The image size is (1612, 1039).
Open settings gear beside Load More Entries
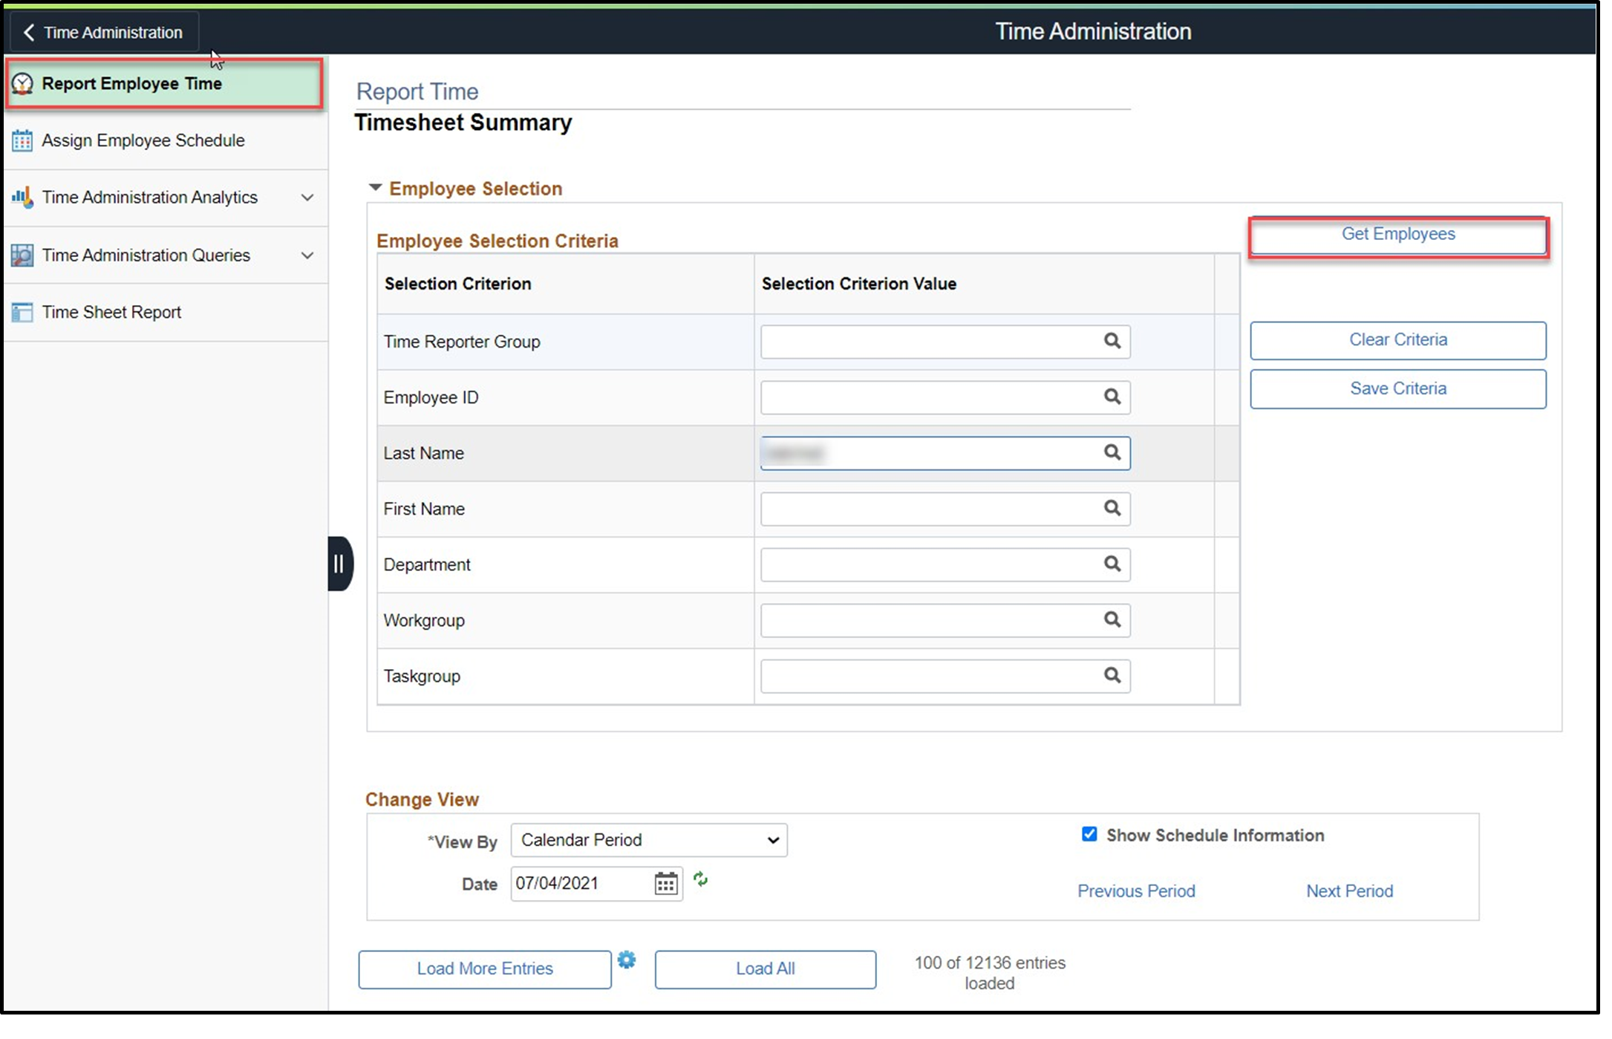coord(627,960)
